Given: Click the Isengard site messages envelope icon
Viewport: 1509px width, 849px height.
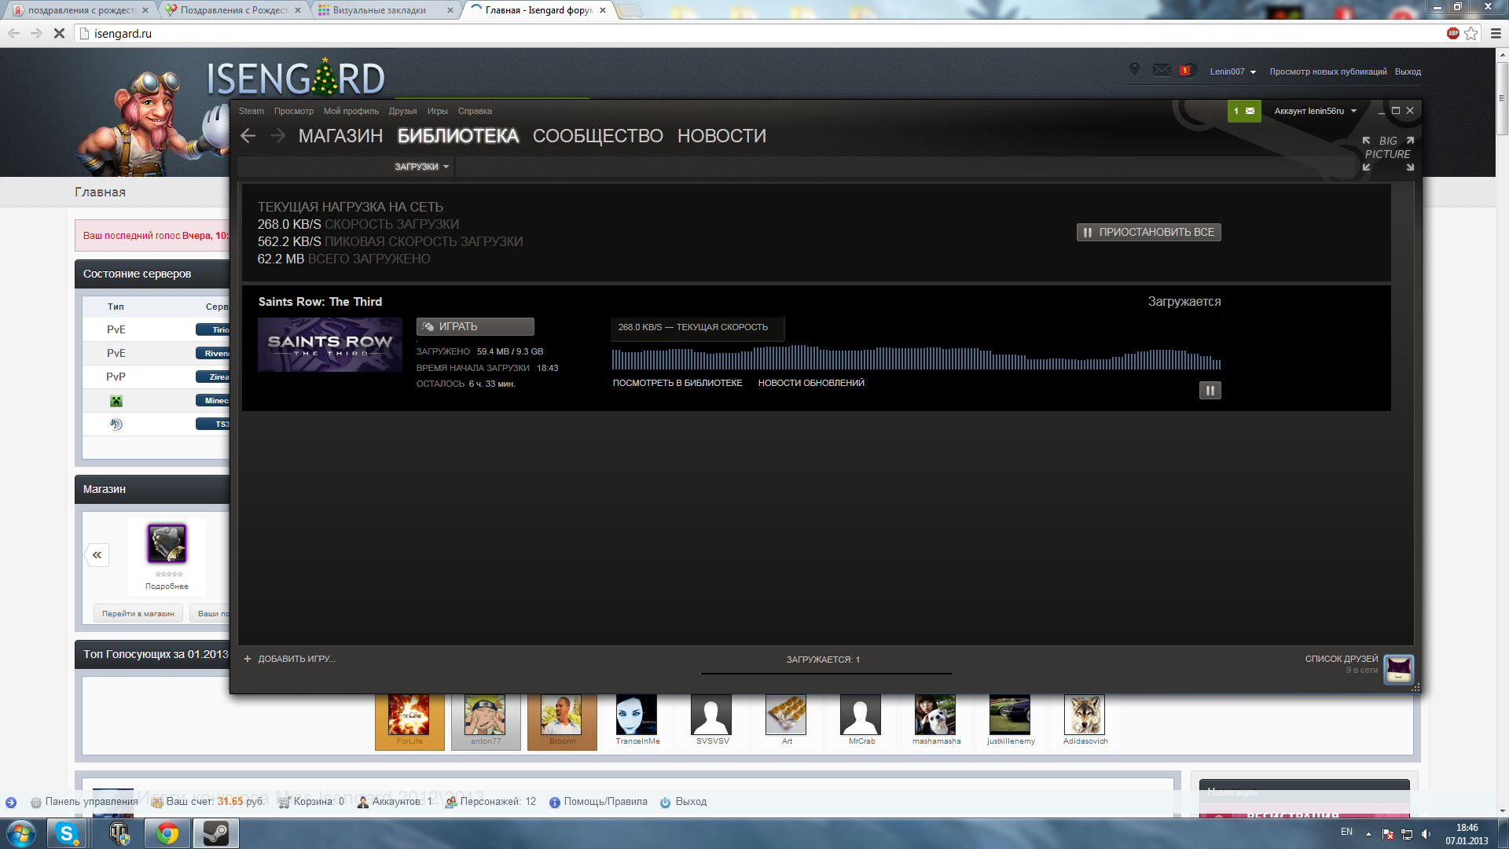Looking at the screenshot, I should click(1162, 70).
